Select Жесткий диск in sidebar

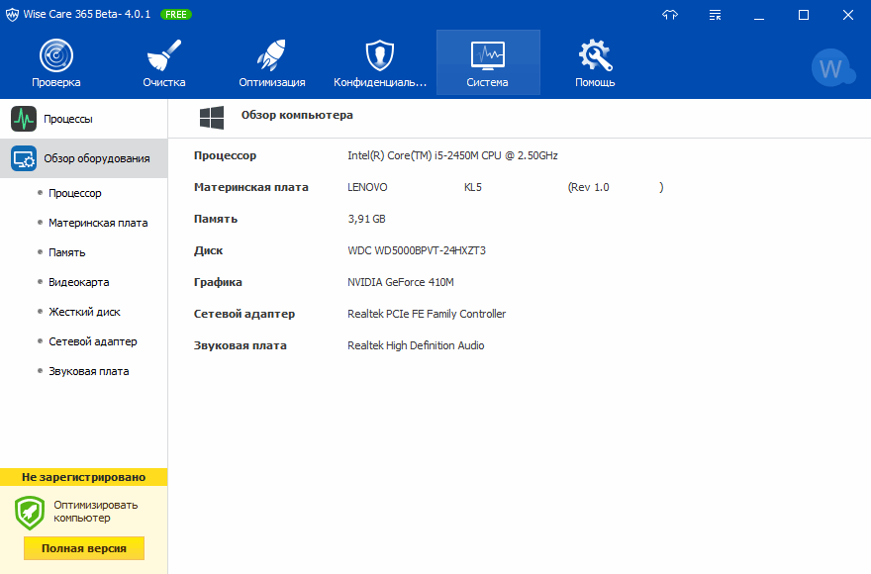(x=84, y=312)
